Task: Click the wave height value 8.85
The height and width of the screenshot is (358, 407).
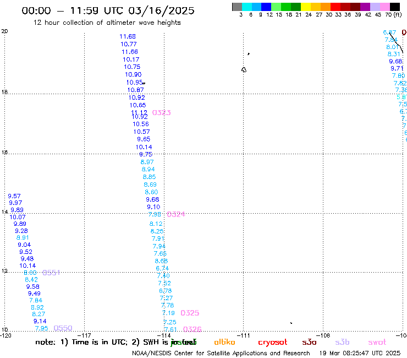Action: (149, 177)
